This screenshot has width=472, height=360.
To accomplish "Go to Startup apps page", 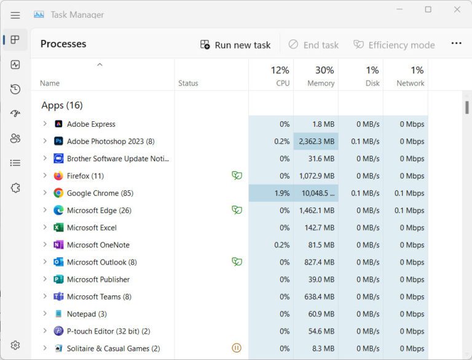I will coord(15,114).
